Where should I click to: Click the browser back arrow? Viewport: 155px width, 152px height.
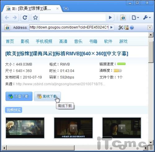pyautogui.click(x=7, y=18)
